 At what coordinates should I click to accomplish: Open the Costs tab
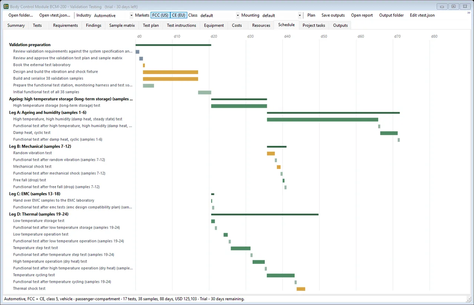tap(237, 26)
